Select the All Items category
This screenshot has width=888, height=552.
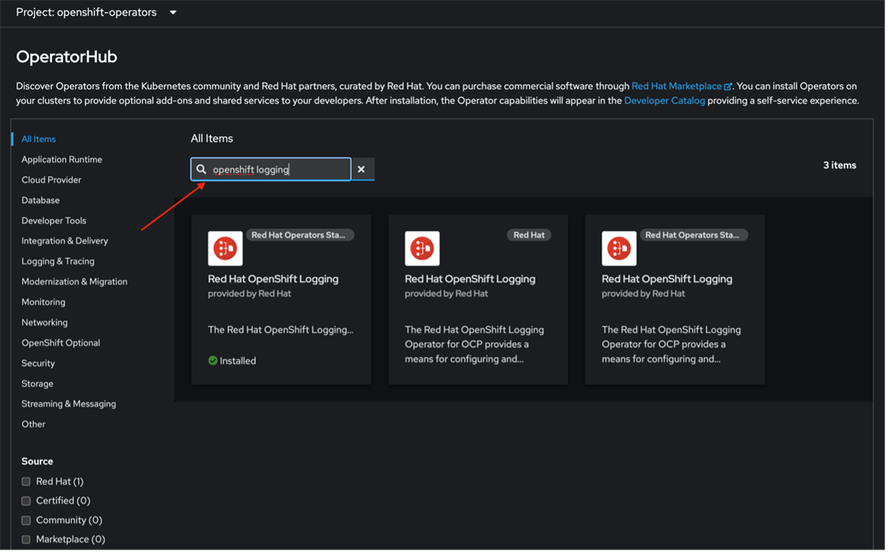38,139
